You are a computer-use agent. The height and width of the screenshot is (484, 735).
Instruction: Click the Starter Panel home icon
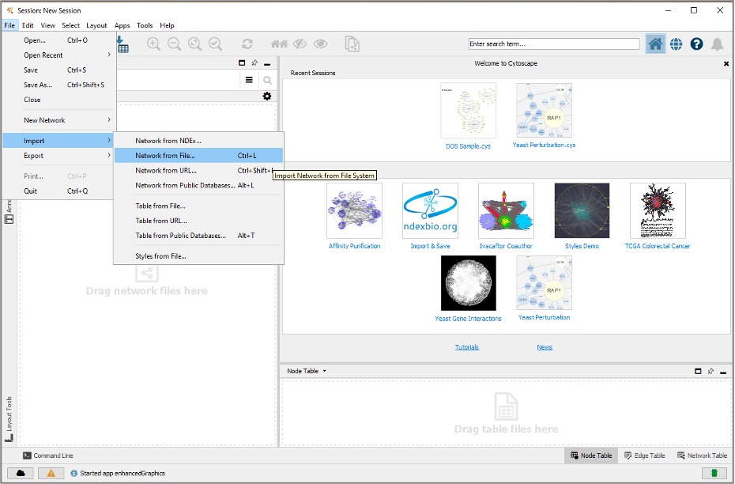[x=655, y=44]
